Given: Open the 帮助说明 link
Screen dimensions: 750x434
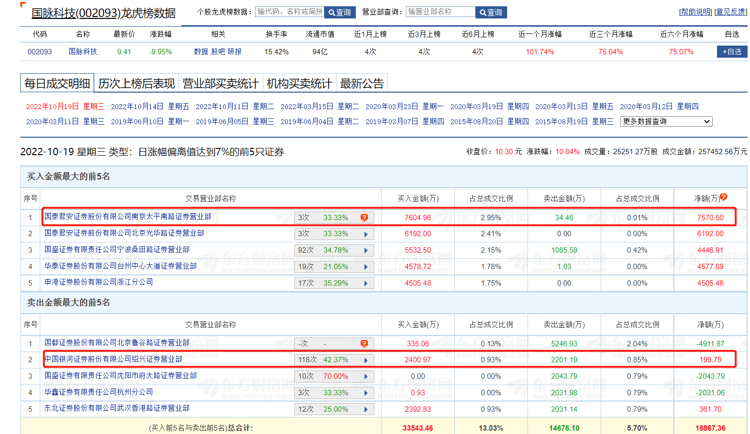Looking at the screenshot, I should point(695,12).
